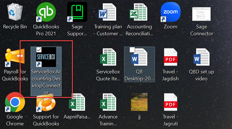The height and width of the screenshot is (129, 232).
Task: Select Accounting Reconciliation Excel file
Action: 139,12
